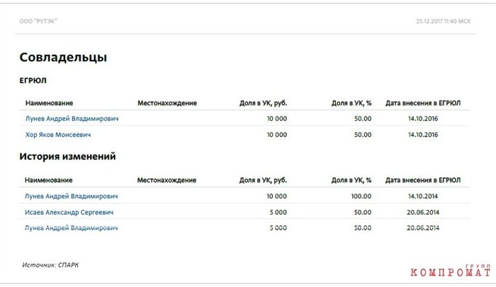Screen dimensions: 496x287
Task: Open struck-through Лунев link dated 20.06.2014
Action: [x=71, y=228]
